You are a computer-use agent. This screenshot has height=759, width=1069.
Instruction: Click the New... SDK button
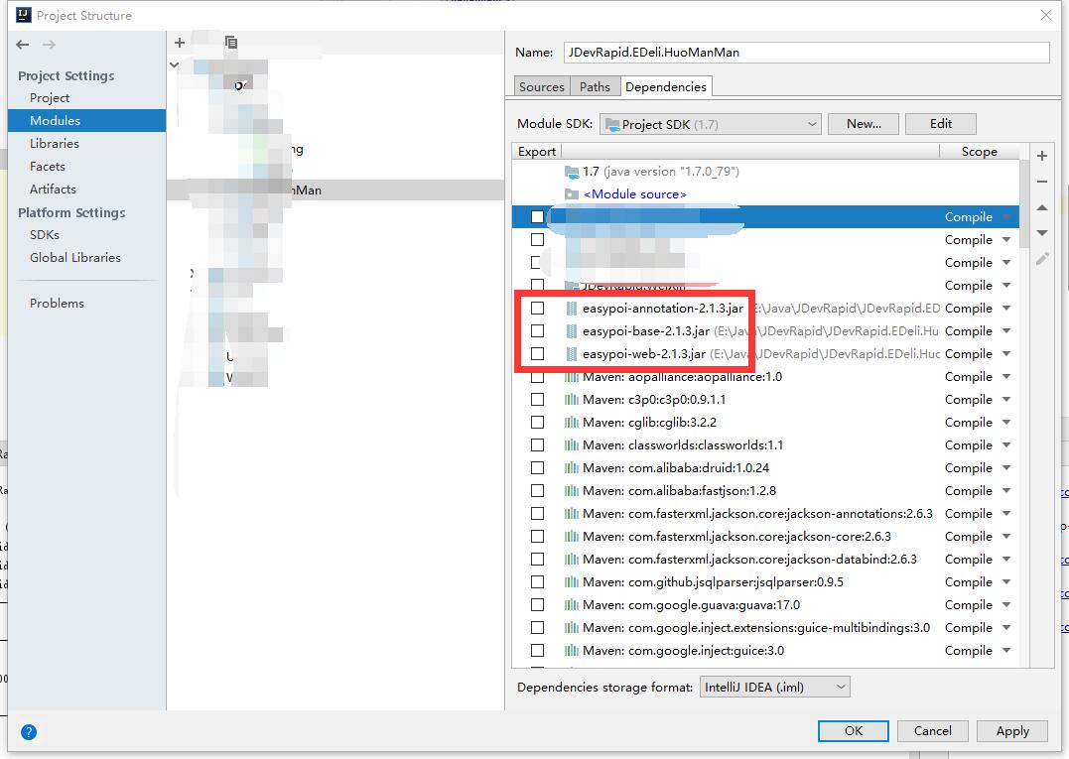point(864,124)
